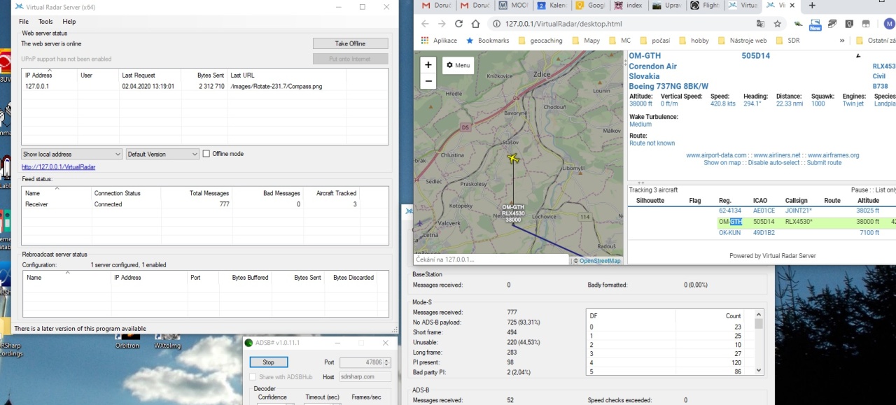Open the geocaching bookmarks folder
The width and height of the screenshot is (896, 405).
[540, 41]
